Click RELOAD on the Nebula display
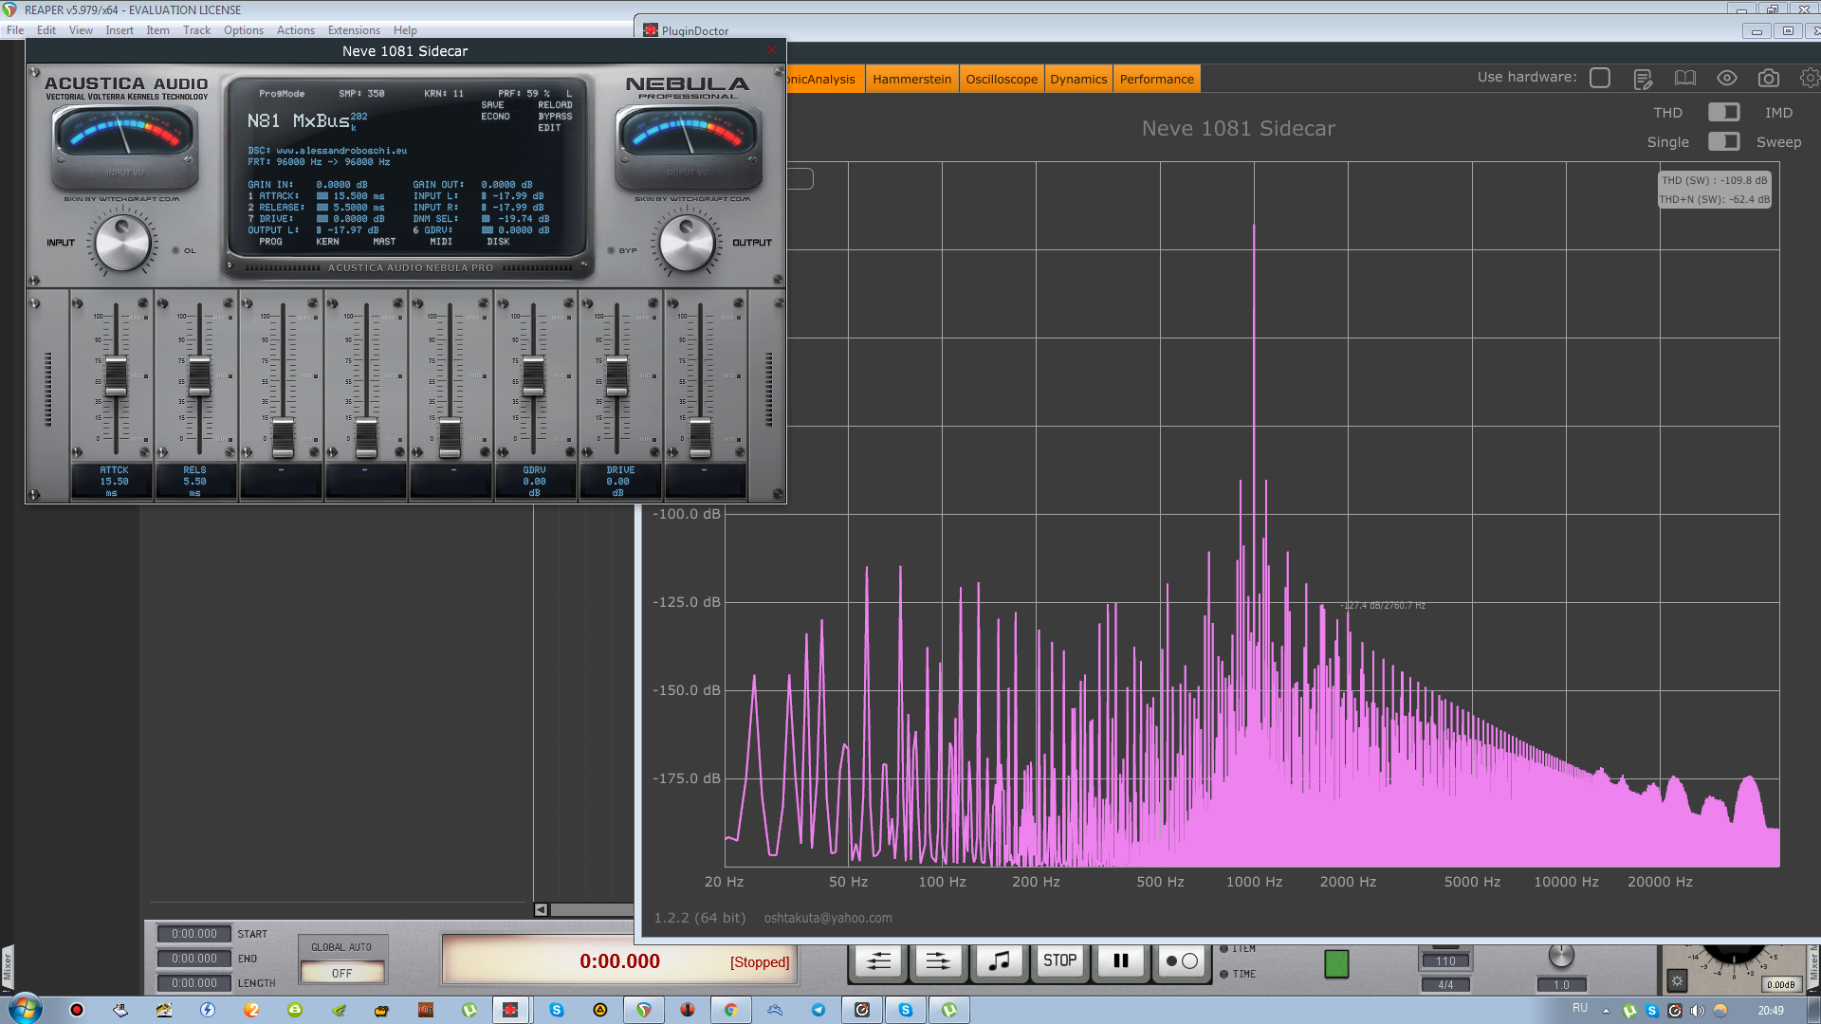1821x1024 pixels. tap(555, 105)
